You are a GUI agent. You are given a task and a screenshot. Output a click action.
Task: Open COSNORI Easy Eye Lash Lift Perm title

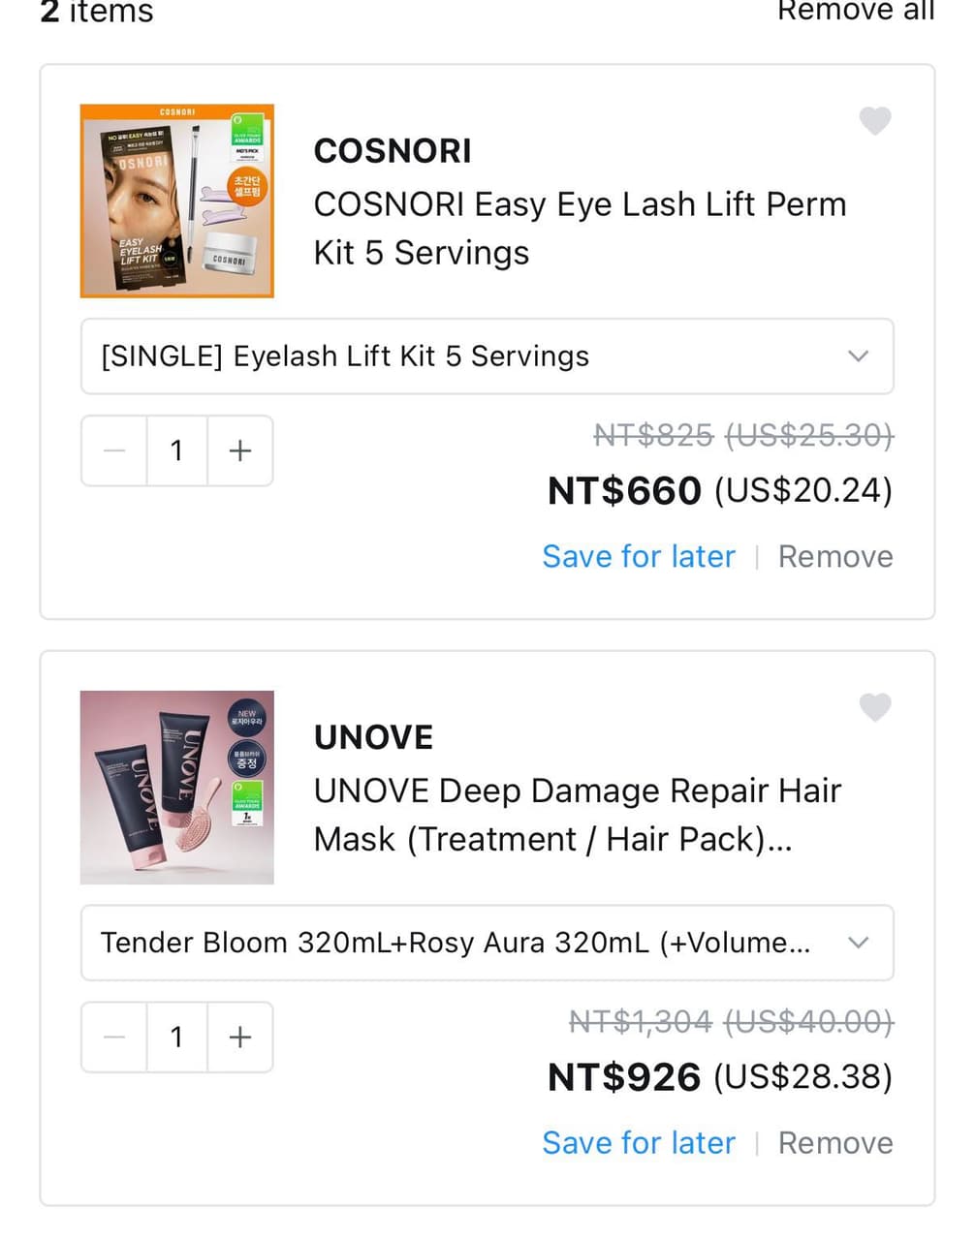580,229
